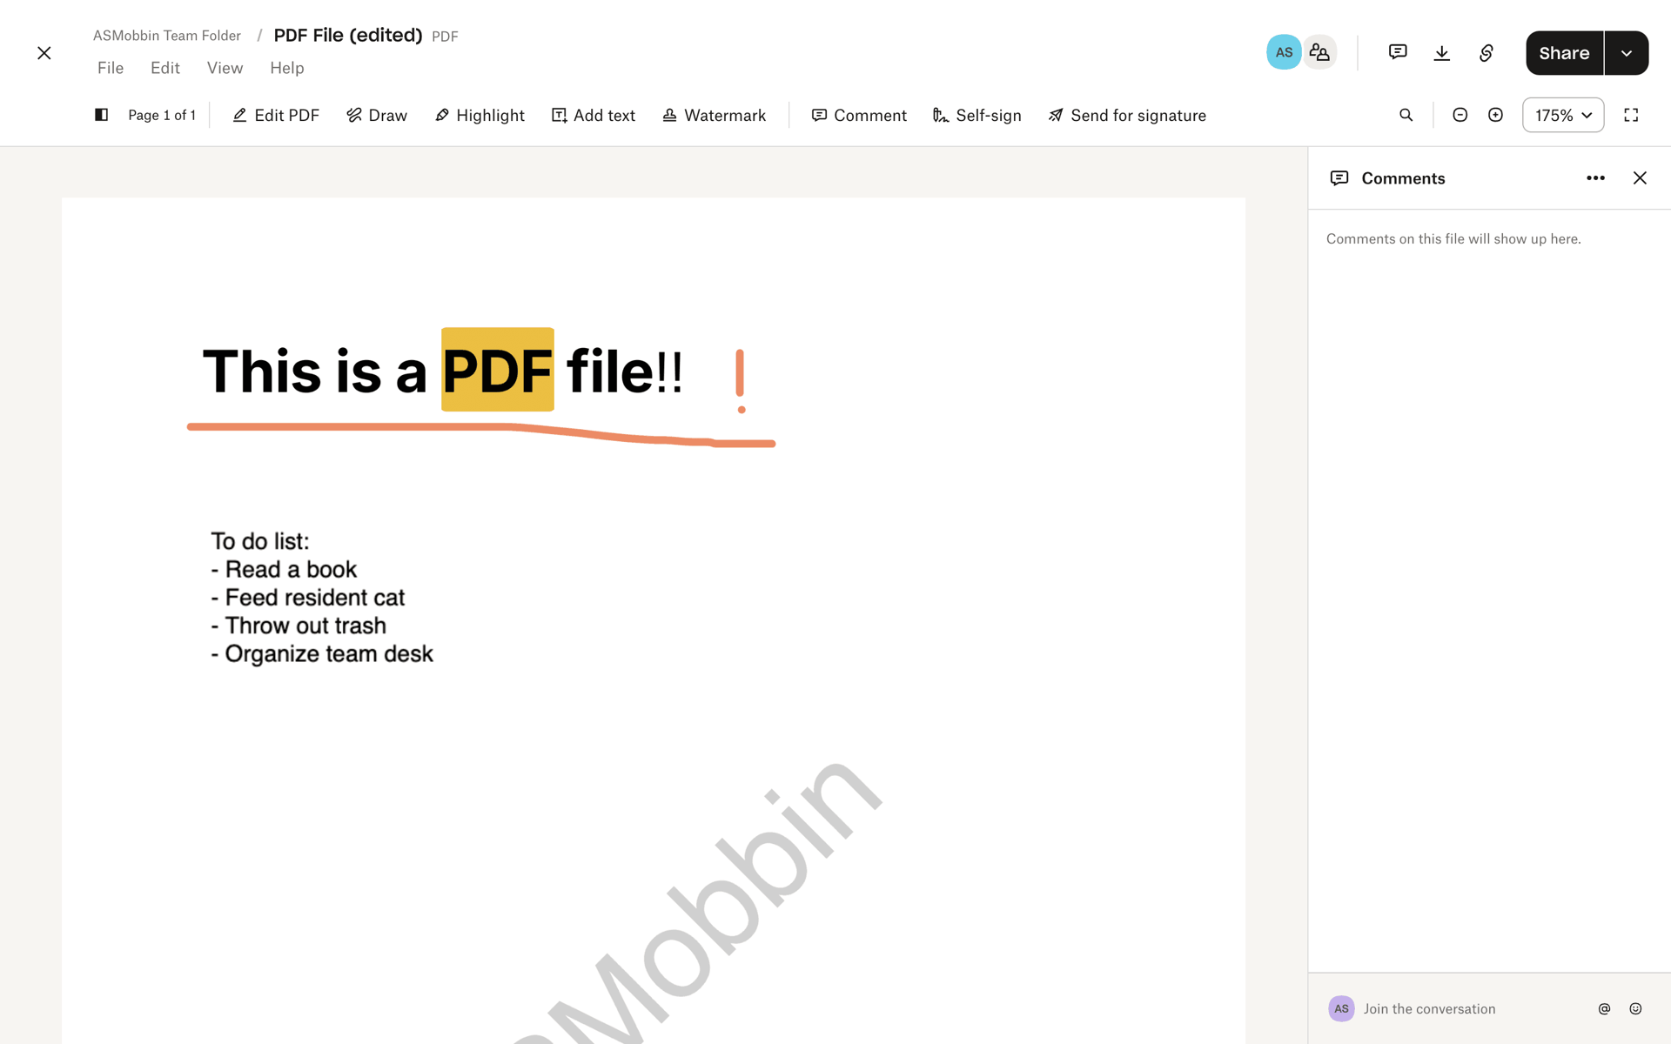Start the Self-sign tool
This screenshot has height=1044, width=1671.
point(976,115)
